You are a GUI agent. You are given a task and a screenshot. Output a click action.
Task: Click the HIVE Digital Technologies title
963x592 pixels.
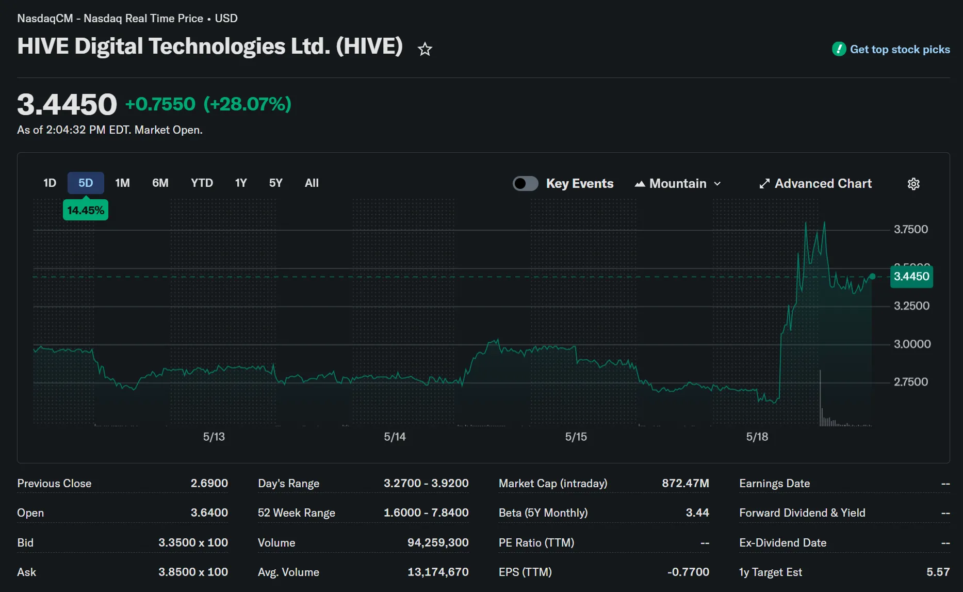point(210,46)
